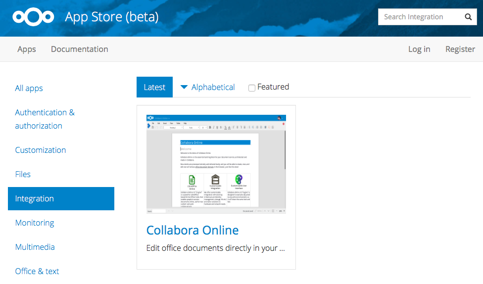Image resolution: width=483 pixels, height=284 pixels.
Task: Enable the Featured checkbox
Action: [252, 88]
